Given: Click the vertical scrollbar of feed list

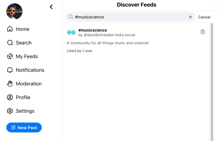Looking at the screenshot, I should click(212, 82).
